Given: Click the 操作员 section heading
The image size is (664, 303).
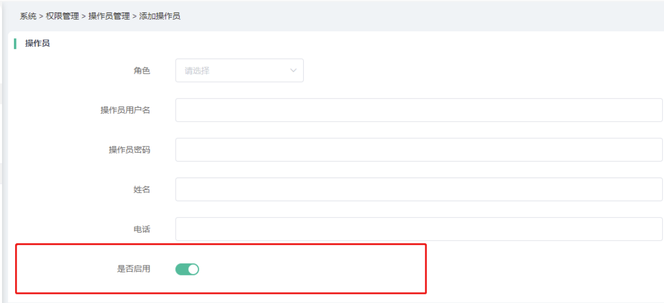Looking at the screenshot, I should tap(38, 44).
